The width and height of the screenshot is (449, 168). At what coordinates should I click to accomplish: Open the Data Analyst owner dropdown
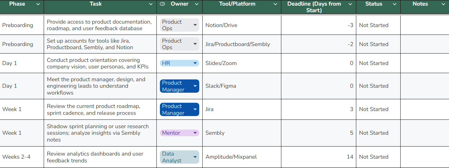[x=179, y=157]
